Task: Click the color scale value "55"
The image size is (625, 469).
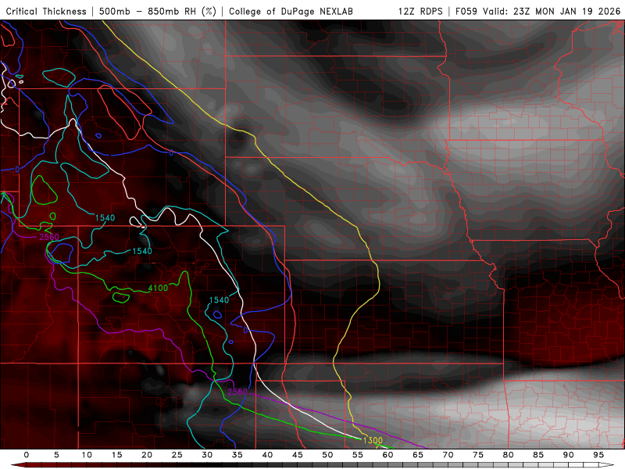Action: (358, 455)
